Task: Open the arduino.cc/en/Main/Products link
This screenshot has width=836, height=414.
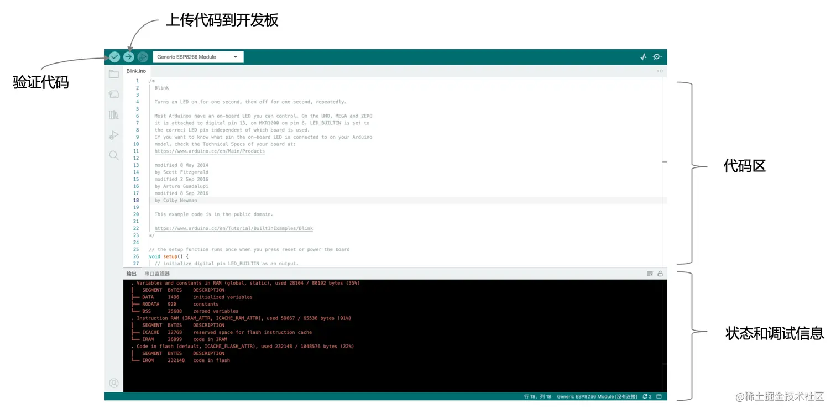Action: coord(210,151)
